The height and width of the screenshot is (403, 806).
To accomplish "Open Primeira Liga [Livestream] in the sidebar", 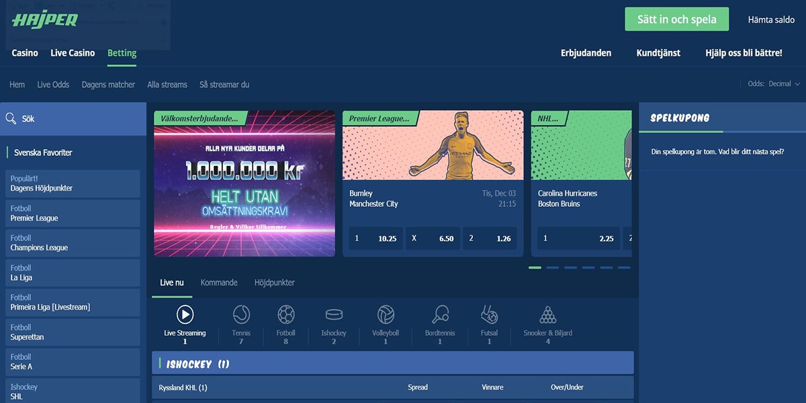I will pos(73,302).
